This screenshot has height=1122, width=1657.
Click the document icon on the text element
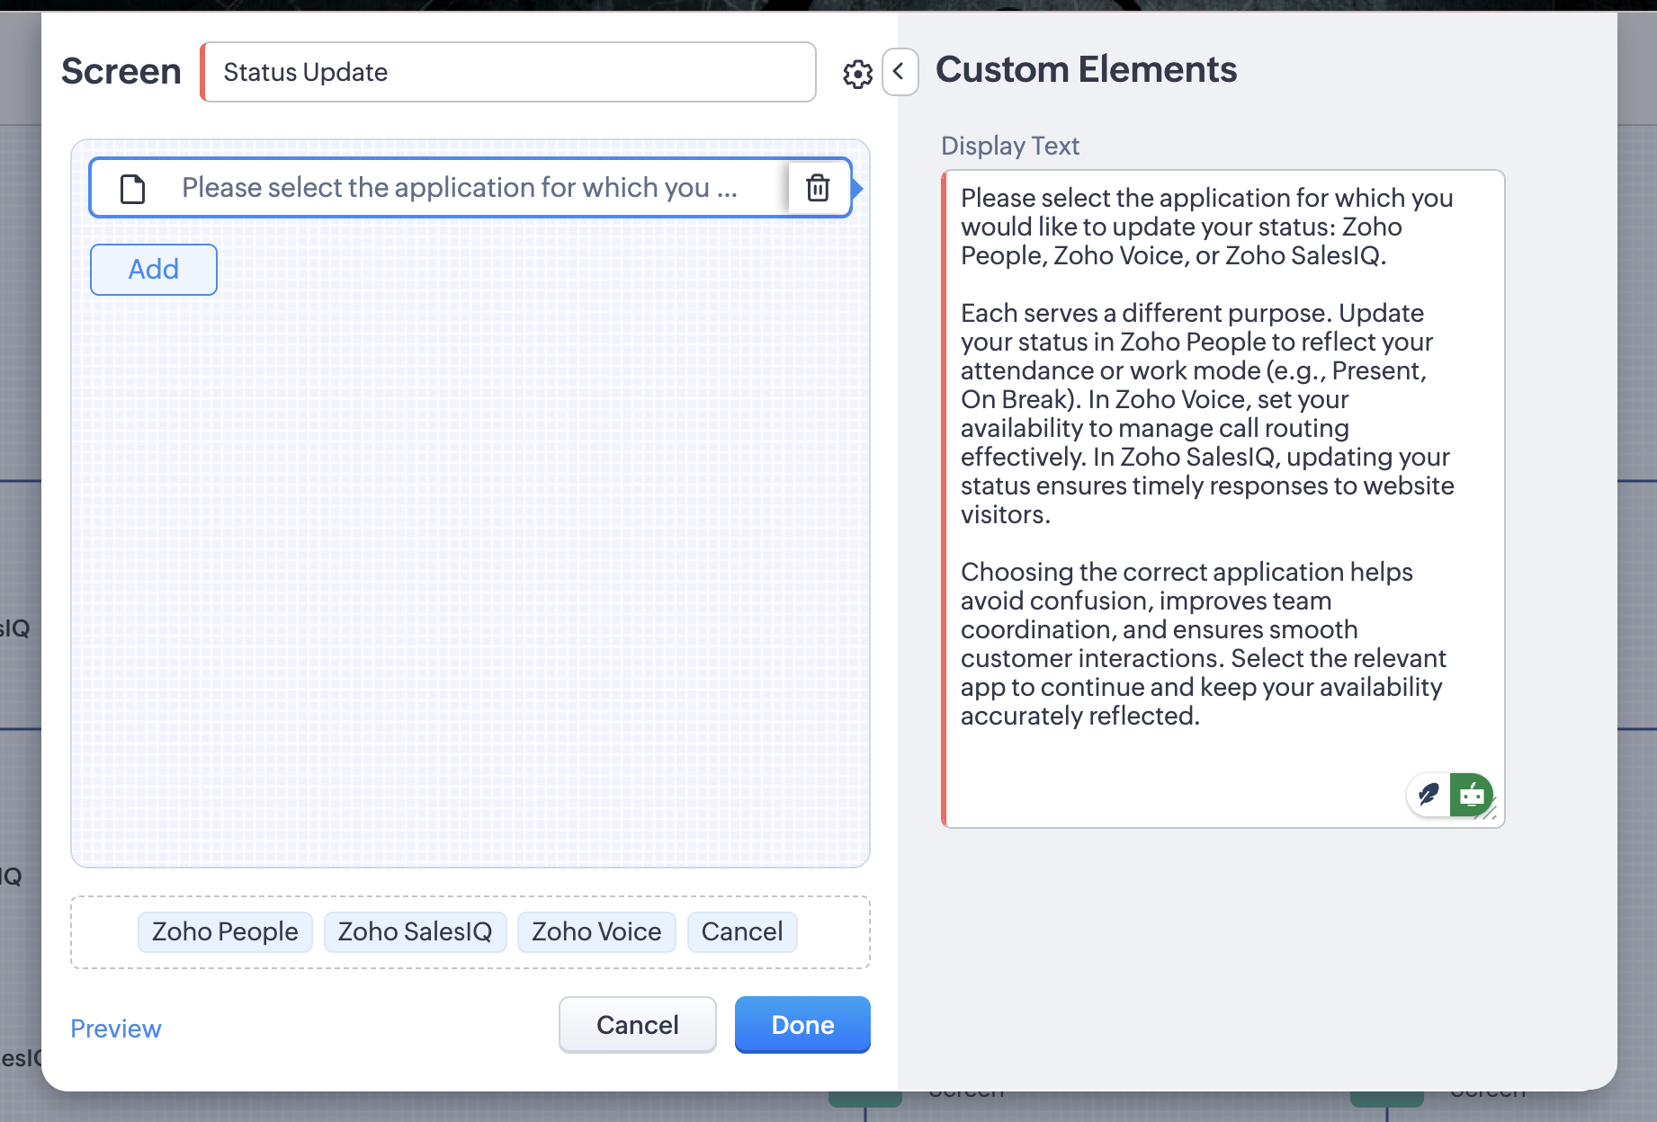coord(133,189)
